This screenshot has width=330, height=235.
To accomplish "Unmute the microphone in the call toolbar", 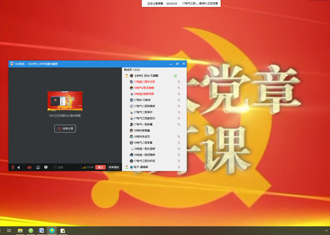I will click(x=13, y=167).
